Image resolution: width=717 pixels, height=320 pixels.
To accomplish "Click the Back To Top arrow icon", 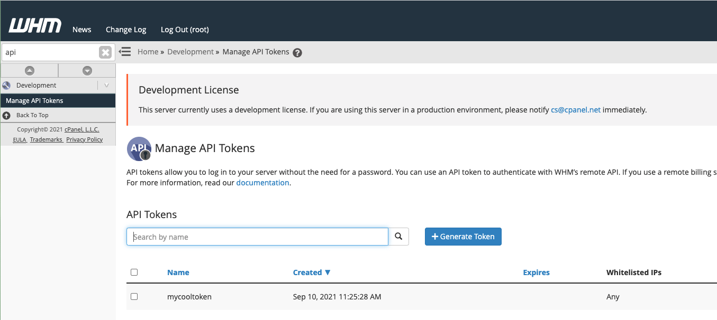I will pos(6,115).
